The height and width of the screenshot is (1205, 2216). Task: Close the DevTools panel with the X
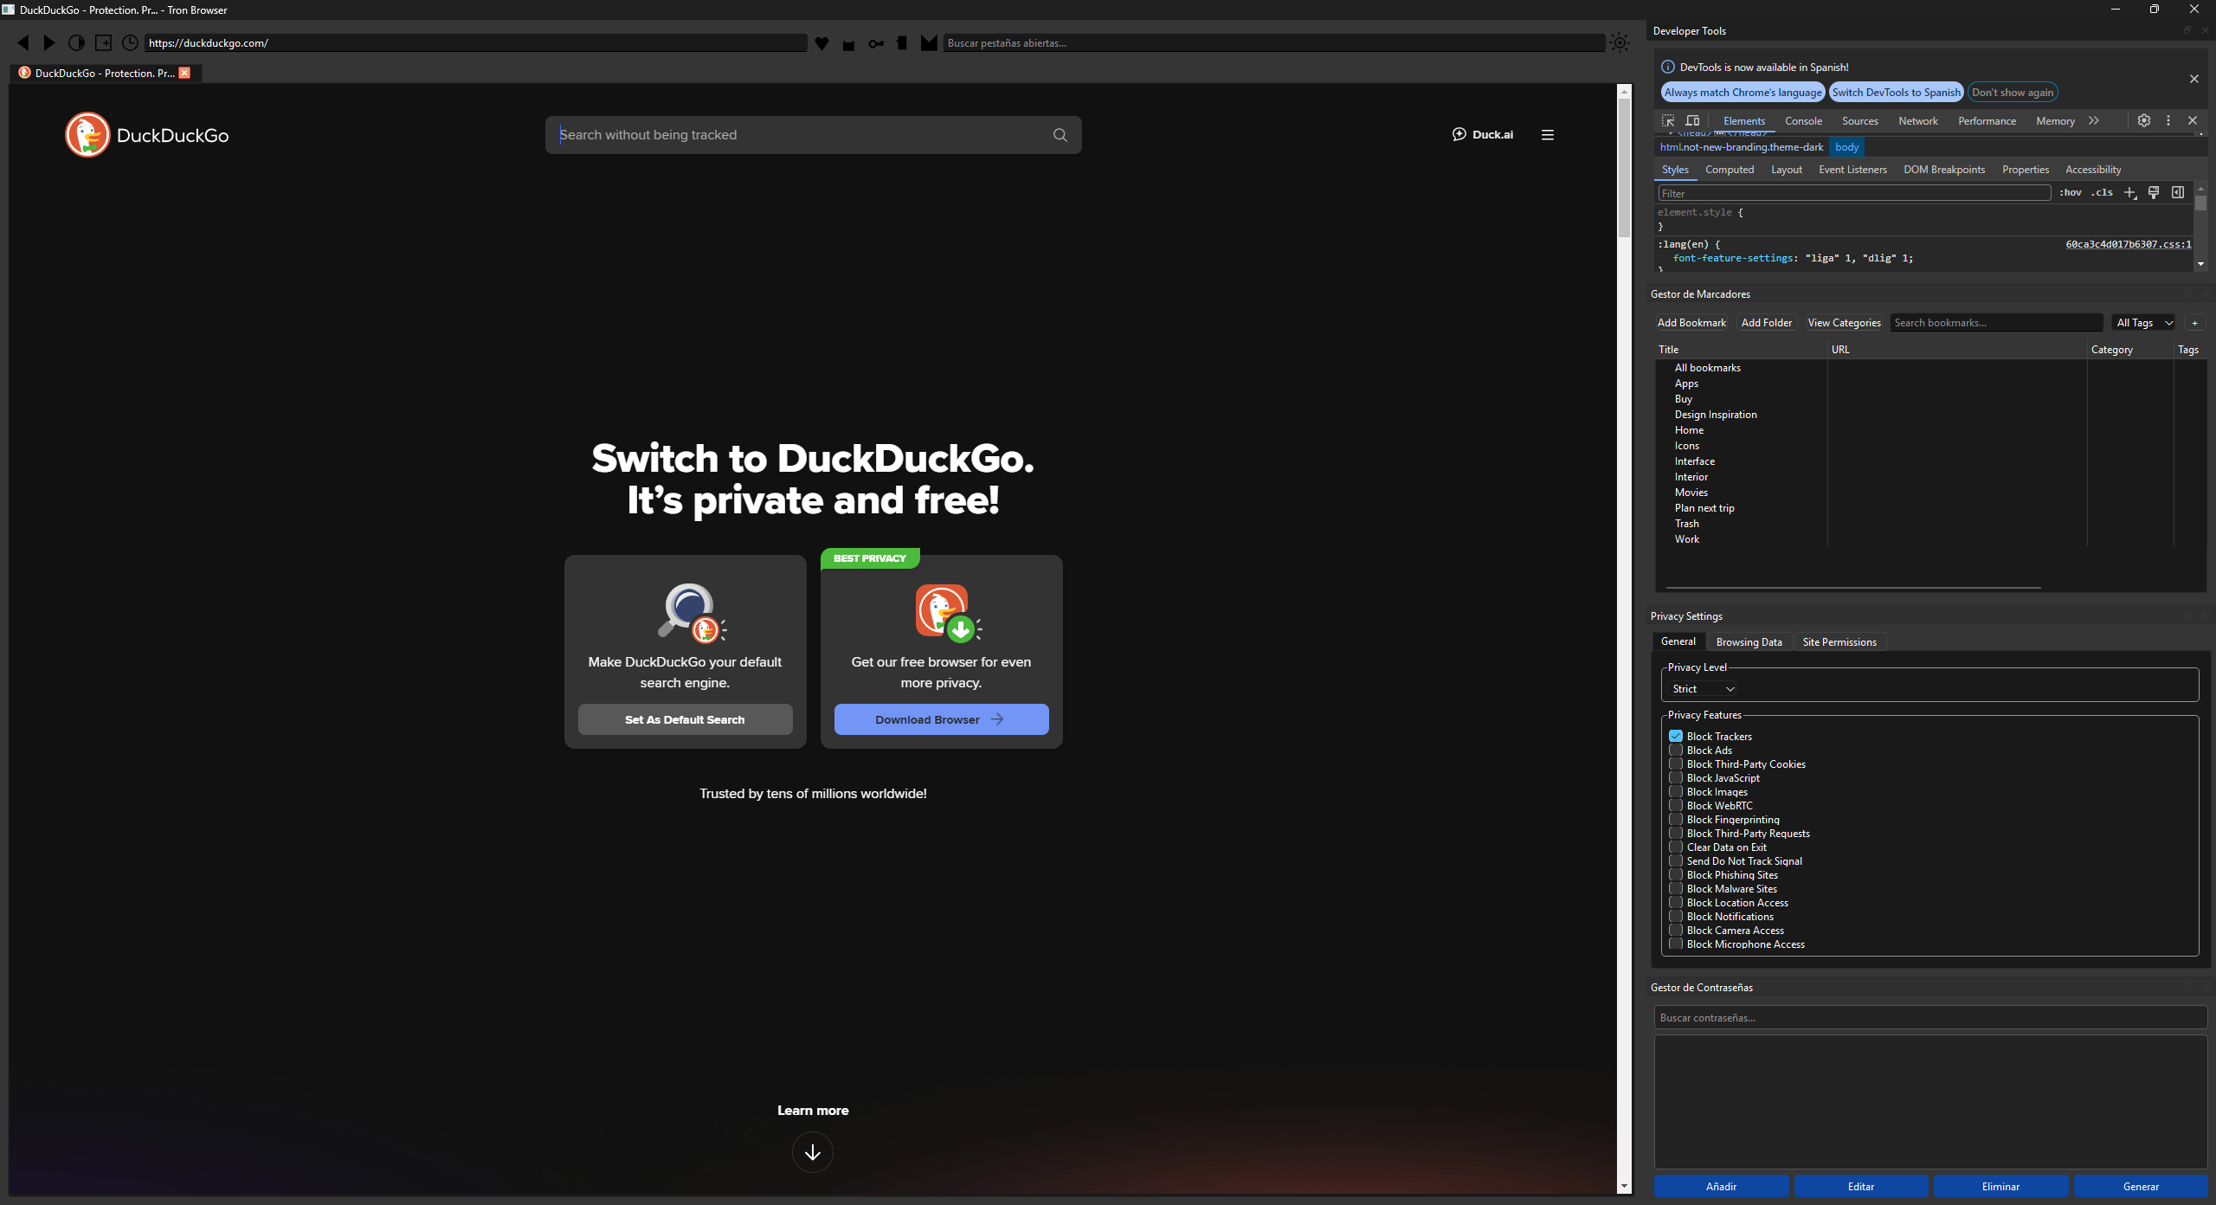[x=2193, y=120]
